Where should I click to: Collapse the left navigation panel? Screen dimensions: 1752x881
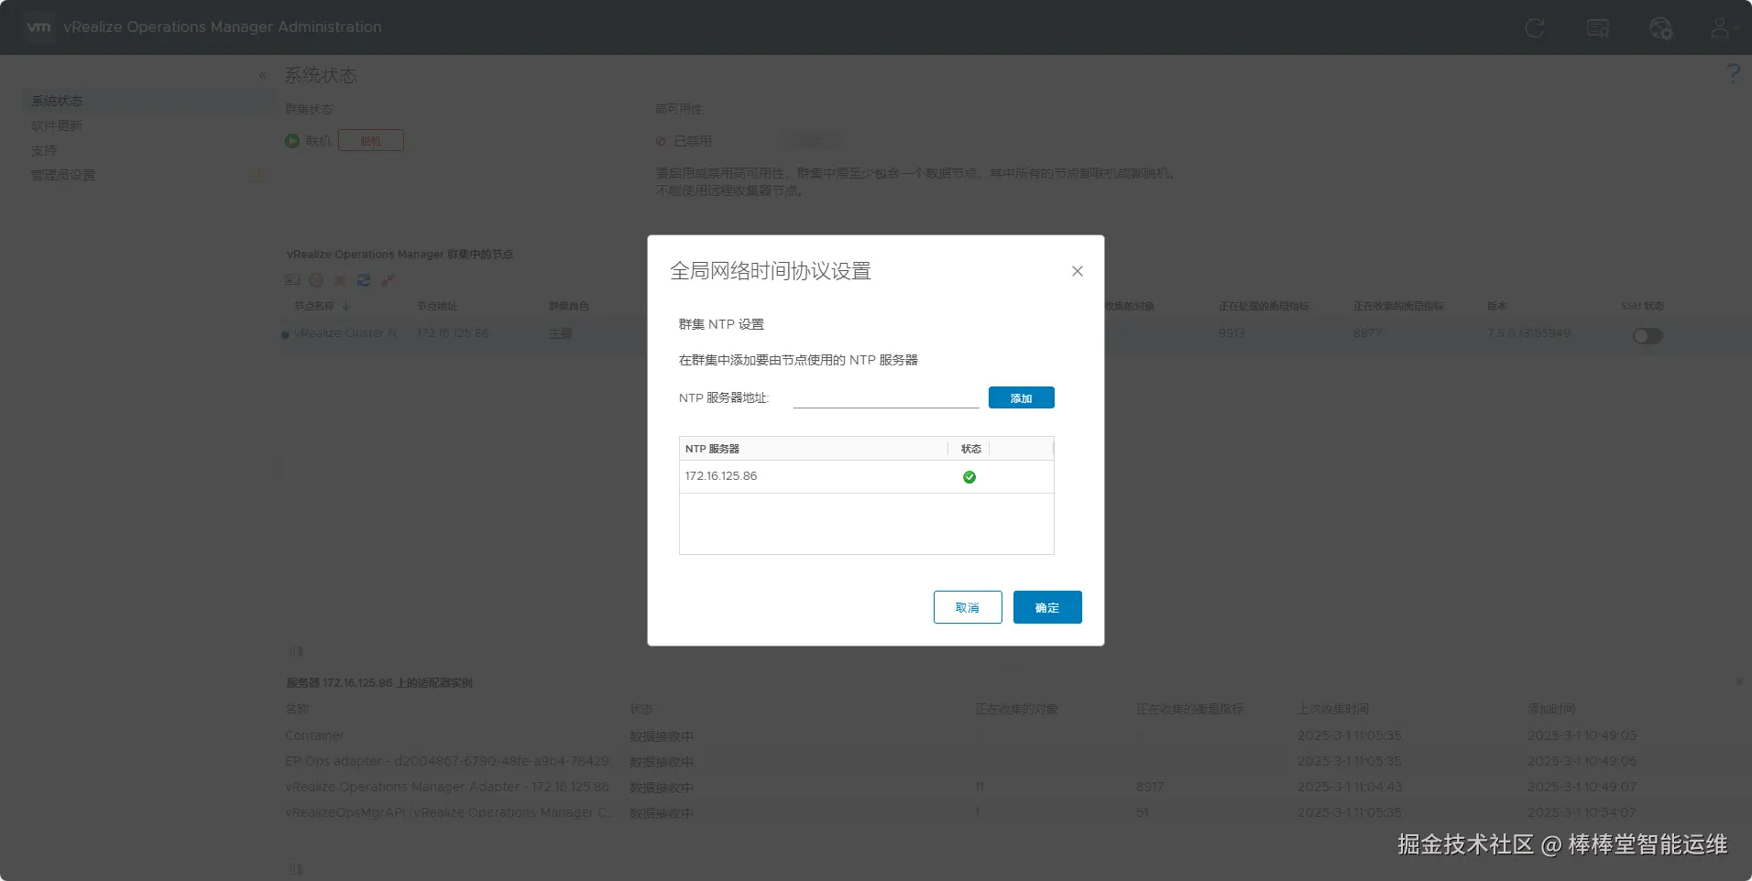coord(263,75)
